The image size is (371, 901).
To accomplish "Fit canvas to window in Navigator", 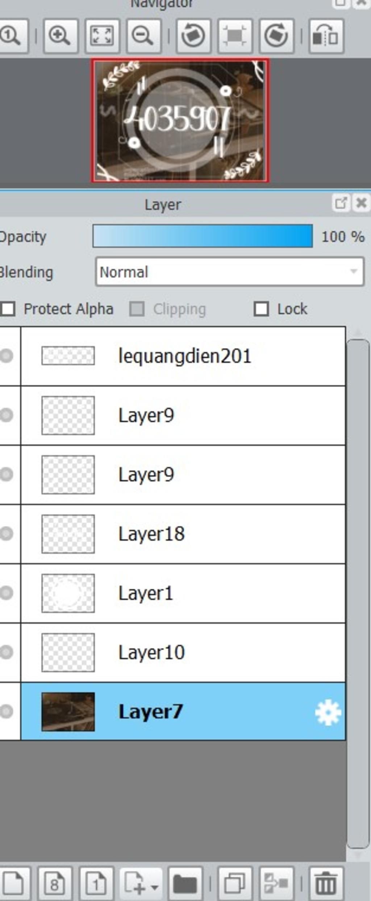I will [102, 36].
